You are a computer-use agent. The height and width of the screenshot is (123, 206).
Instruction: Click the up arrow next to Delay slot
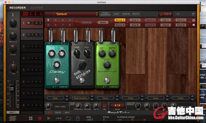coord(67,96)
